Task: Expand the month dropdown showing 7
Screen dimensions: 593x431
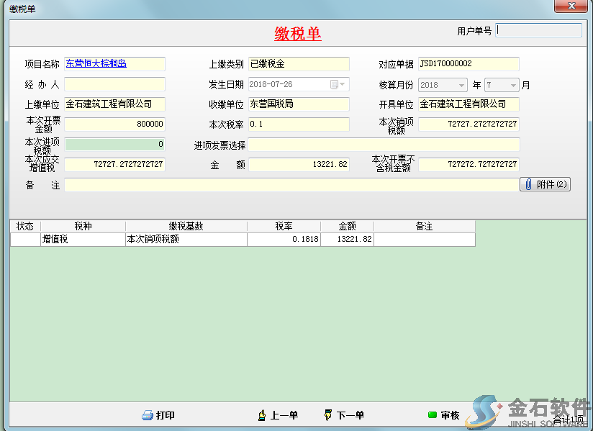Action: (x=513, y=85)
